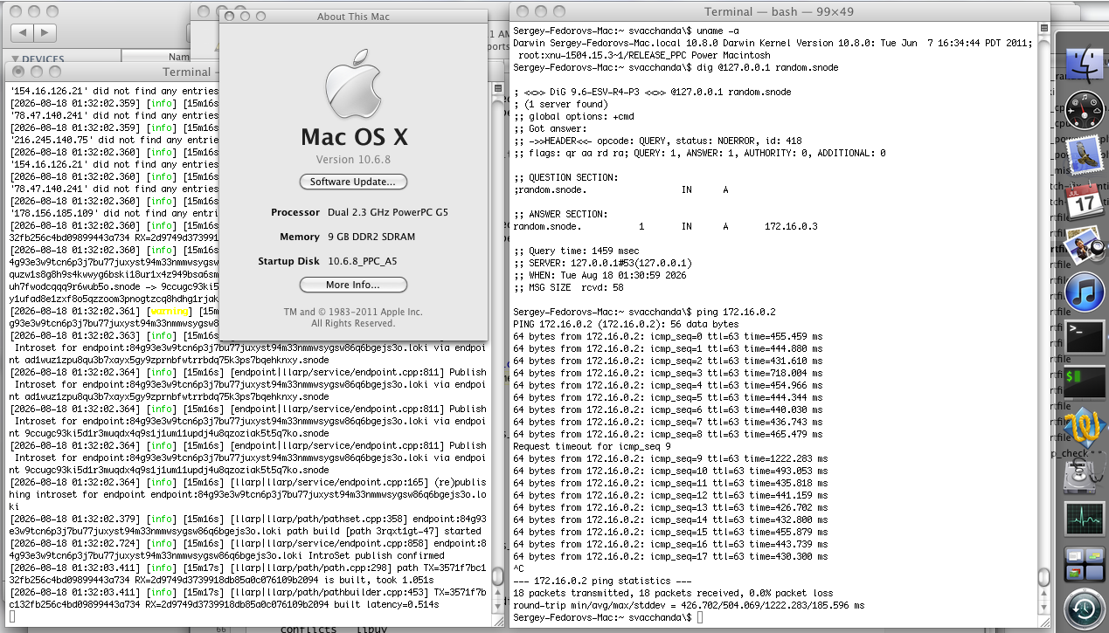Click the Finder window back arrow

(x=22, y=32)
